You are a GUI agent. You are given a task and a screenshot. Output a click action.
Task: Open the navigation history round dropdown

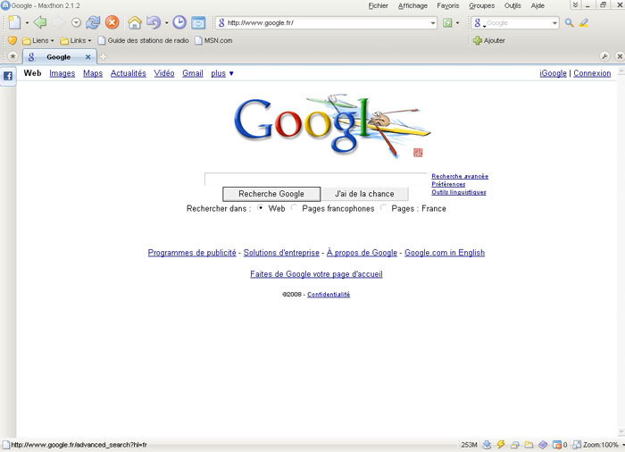click(76, 22)
